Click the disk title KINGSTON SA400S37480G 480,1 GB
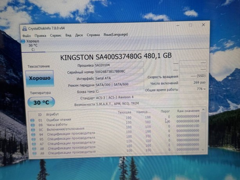Viewport: 240px width, 180px height. [x=116, y=57]
